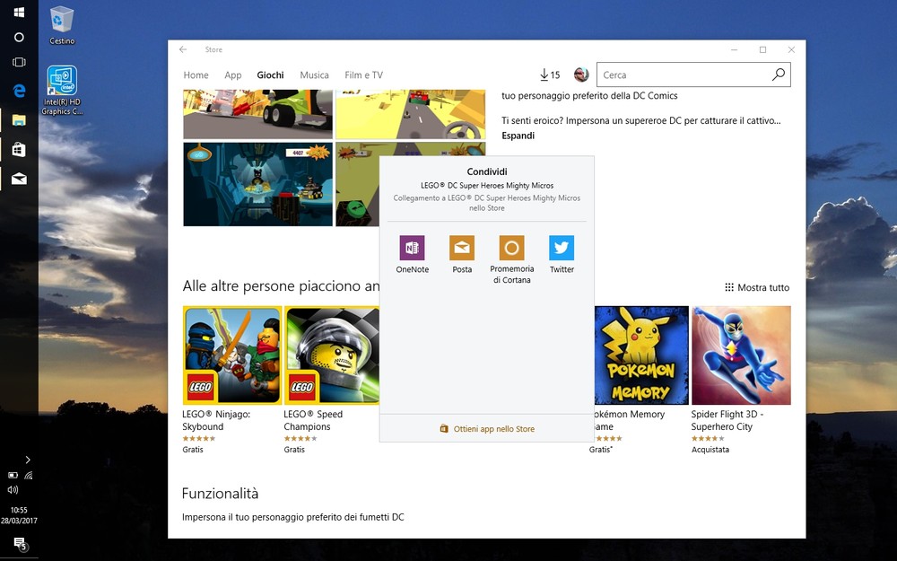Launch Microsoft Edge from taskbar
The width and height of the screenshot is (897, 561).
pyautogui.click(x=19, y=91)
